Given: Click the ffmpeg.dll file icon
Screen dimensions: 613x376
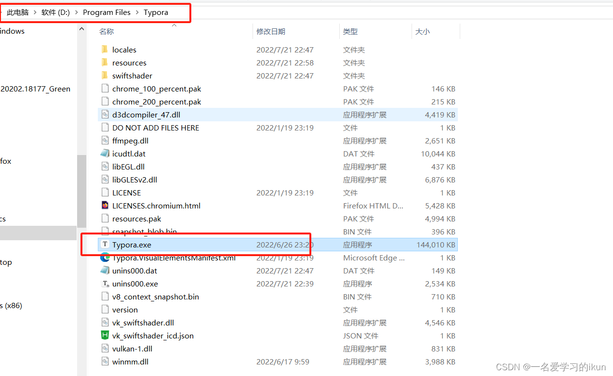Looking at the screenshot, I should coord(105,141).
